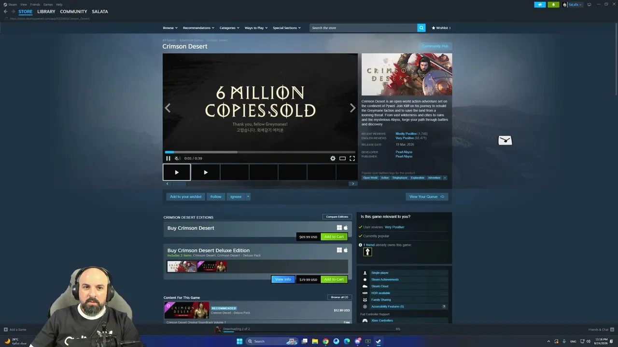Screen dimensions: 618x347
Task: Open the Pearl Abyss developer link
Action: point(404,152)
